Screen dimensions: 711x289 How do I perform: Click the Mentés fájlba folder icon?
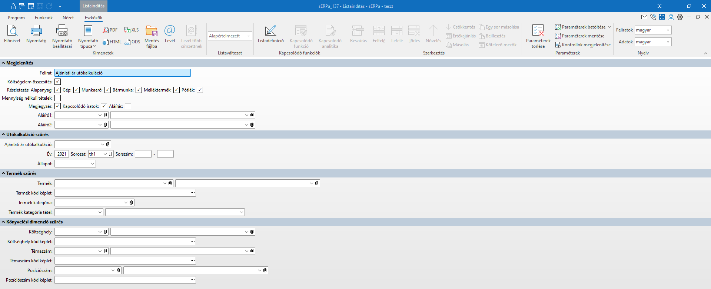click(152, 31)
